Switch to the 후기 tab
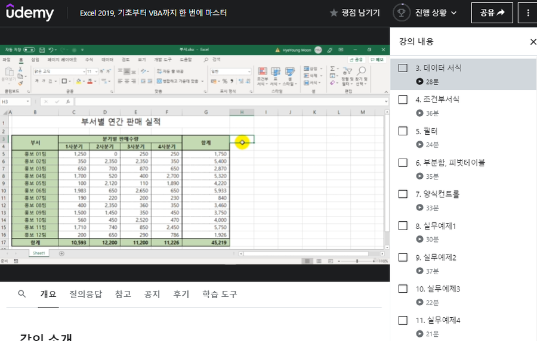The height and width of the screenshot is (341, 537). (181, 294)
